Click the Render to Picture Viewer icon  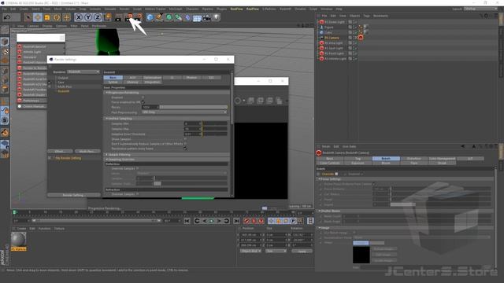(x=129, y=17)
